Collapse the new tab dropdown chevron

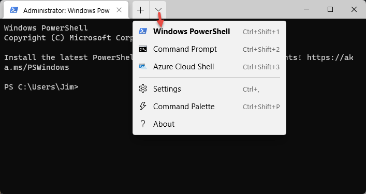pos(158,10)
